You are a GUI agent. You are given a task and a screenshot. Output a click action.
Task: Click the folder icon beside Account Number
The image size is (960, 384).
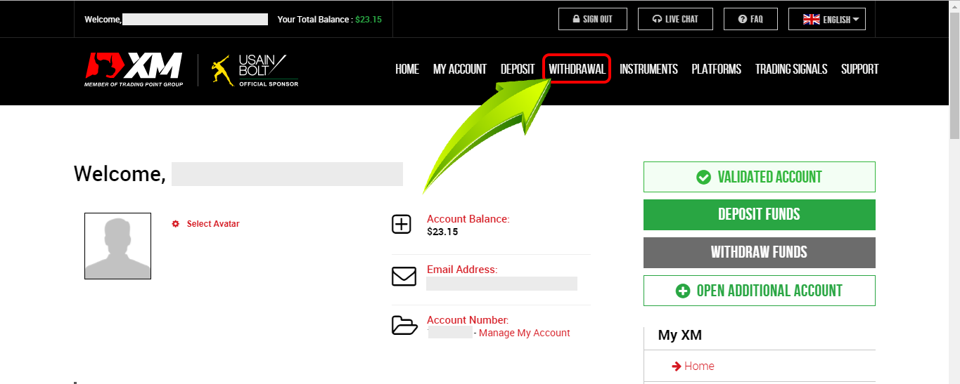[404, 326]
